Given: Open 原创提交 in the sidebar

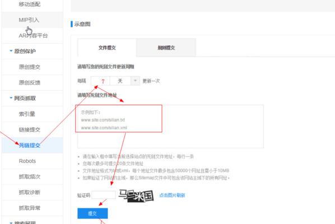Looking at the screenshot, I should tap(30, 67).
